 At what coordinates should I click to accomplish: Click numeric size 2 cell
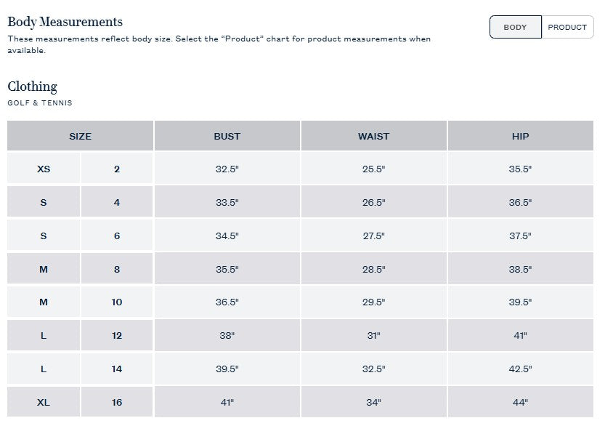(x=117, y=169)
